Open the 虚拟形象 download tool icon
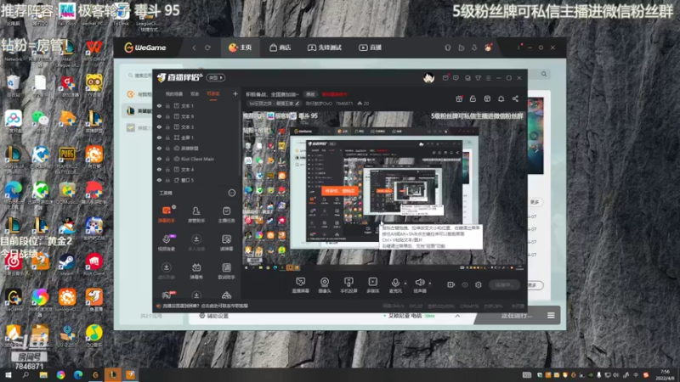 click(166, 271)
